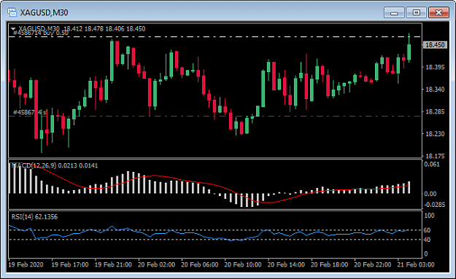Click the 21 Feb 03:00 time label

point(416,264)
